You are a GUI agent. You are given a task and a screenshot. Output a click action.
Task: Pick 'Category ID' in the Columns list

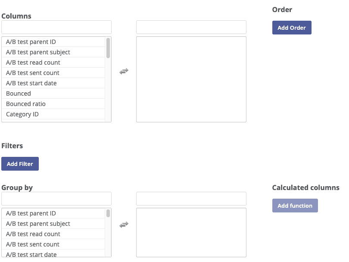click(x=53, y=114)
